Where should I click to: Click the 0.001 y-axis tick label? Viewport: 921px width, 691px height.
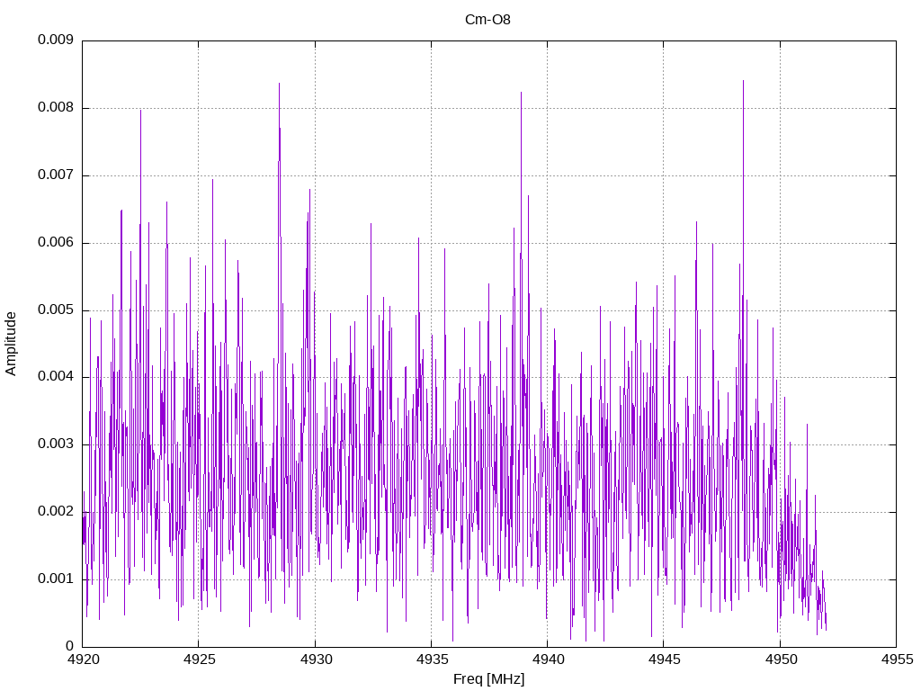coord(55,579)
